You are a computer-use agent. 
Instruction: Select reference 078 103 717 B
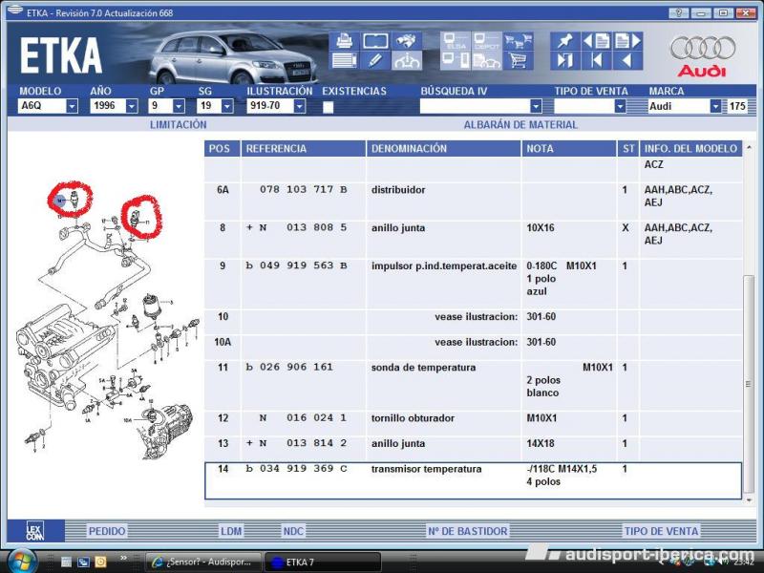[x=303, y=189]
